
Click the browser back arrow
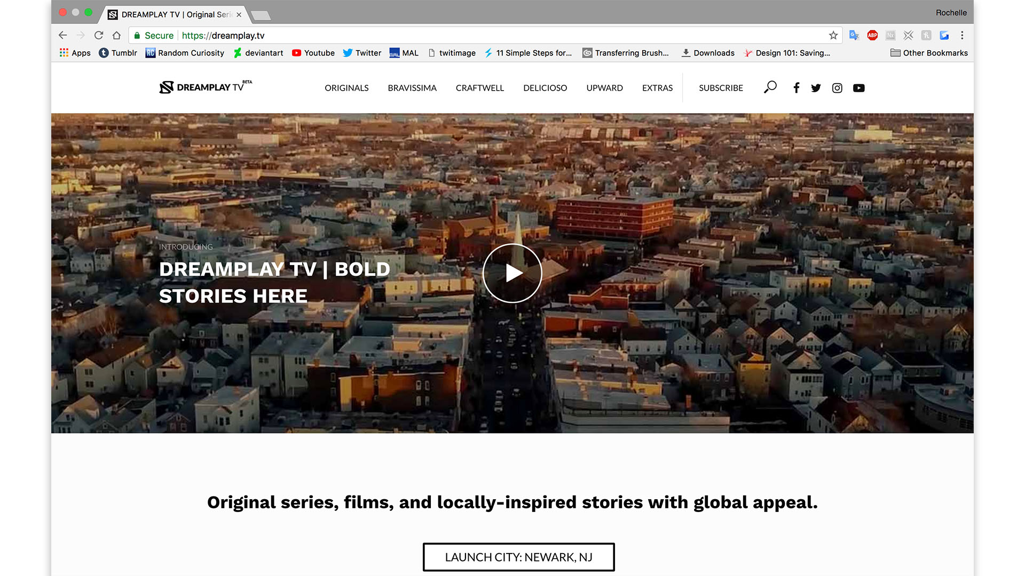tap(63, 35)
